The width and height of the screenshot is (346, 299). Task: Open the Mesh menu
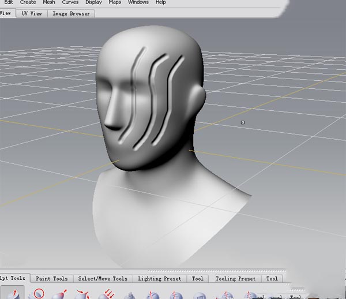click(49, 2)
